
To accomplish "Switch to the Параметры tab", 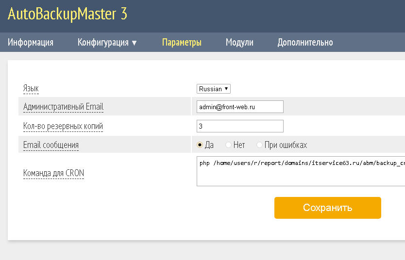I will pos(182,42).
